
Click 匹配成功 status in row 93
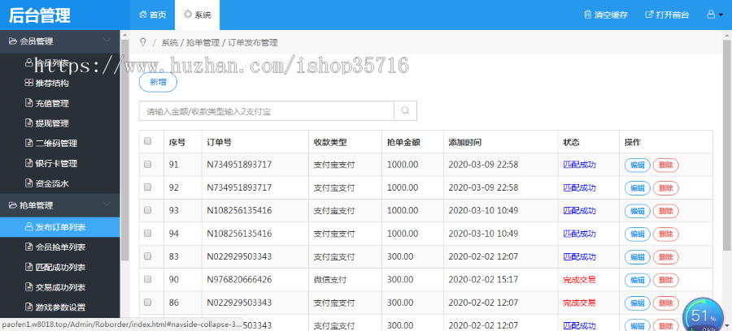pos(579,211)
